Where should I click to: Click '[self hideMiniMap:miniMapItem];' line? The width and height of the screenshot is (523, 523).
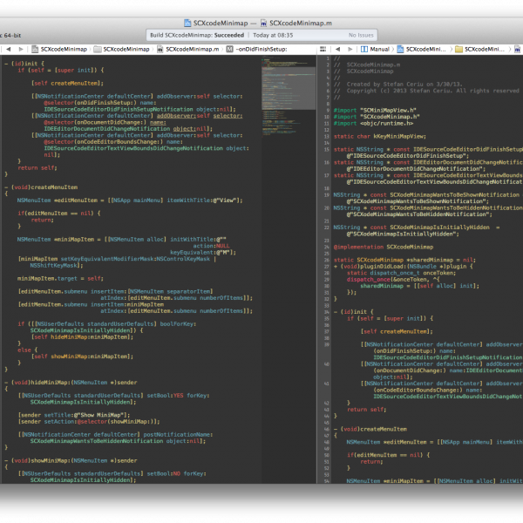(82, 336)
